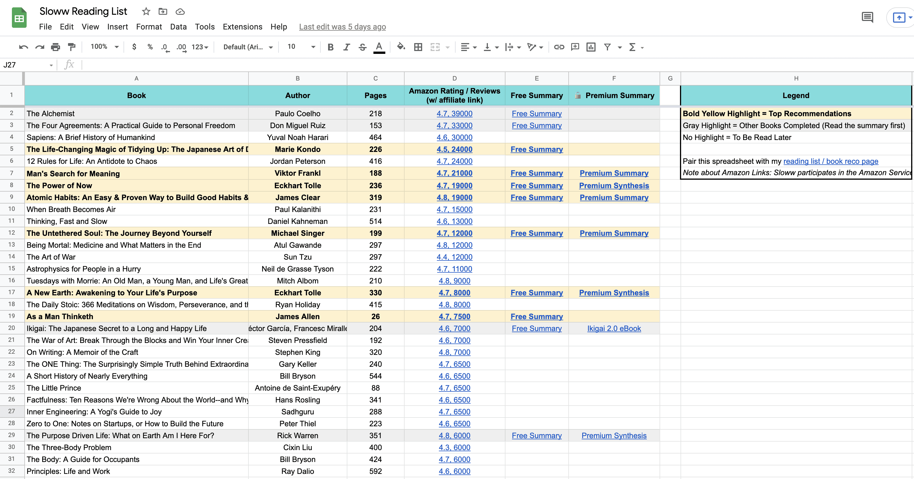Screen dimensions: 914x479
Task: Open the cell borders tool
Action: 418,47
